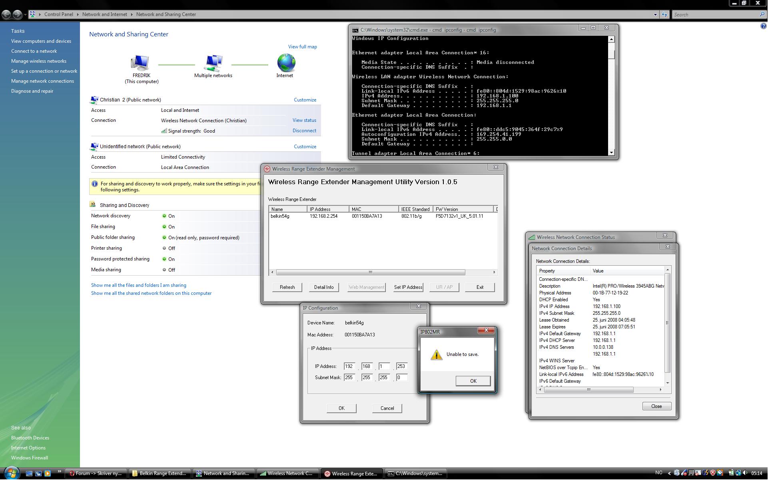Click the Back navigation arrow
Image resolution: width=770 pixels, height=481 pixels.
[x=6, y=15]
